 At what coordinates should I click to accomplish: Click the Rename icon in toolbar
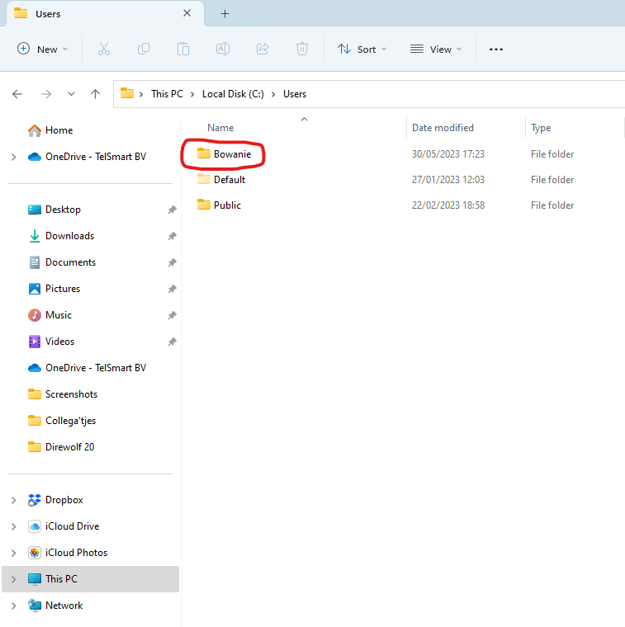coord(223,49)
